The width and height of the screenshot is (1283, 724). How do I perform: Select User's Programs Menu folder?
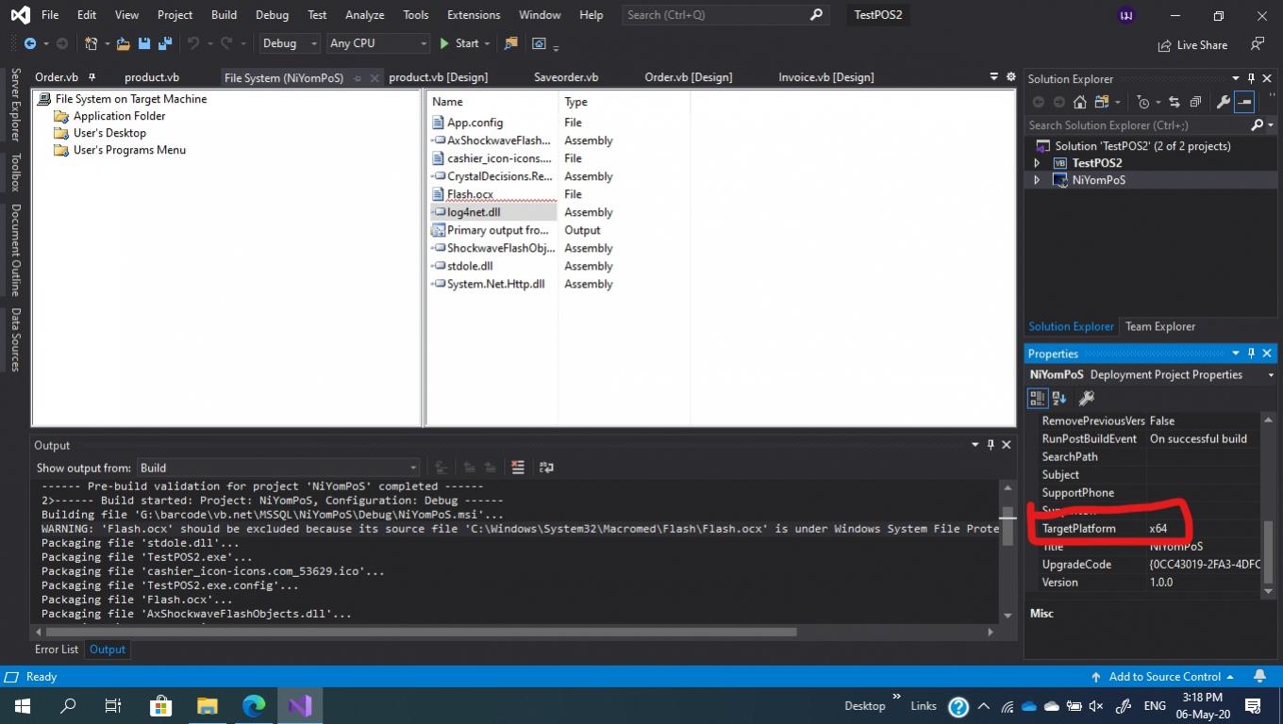pyautogui.click(x=129, y=150)
